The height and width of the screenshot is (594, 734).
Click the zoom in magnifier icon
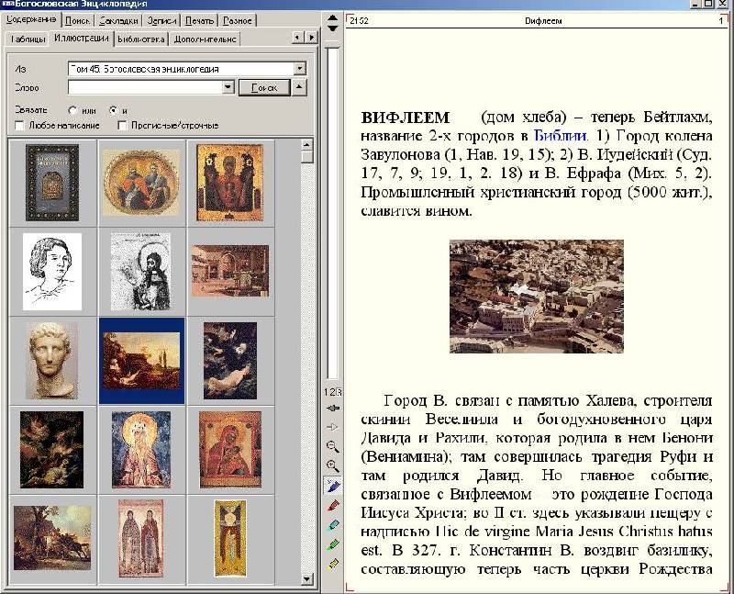pyautogui.click(x=332, y=465)
